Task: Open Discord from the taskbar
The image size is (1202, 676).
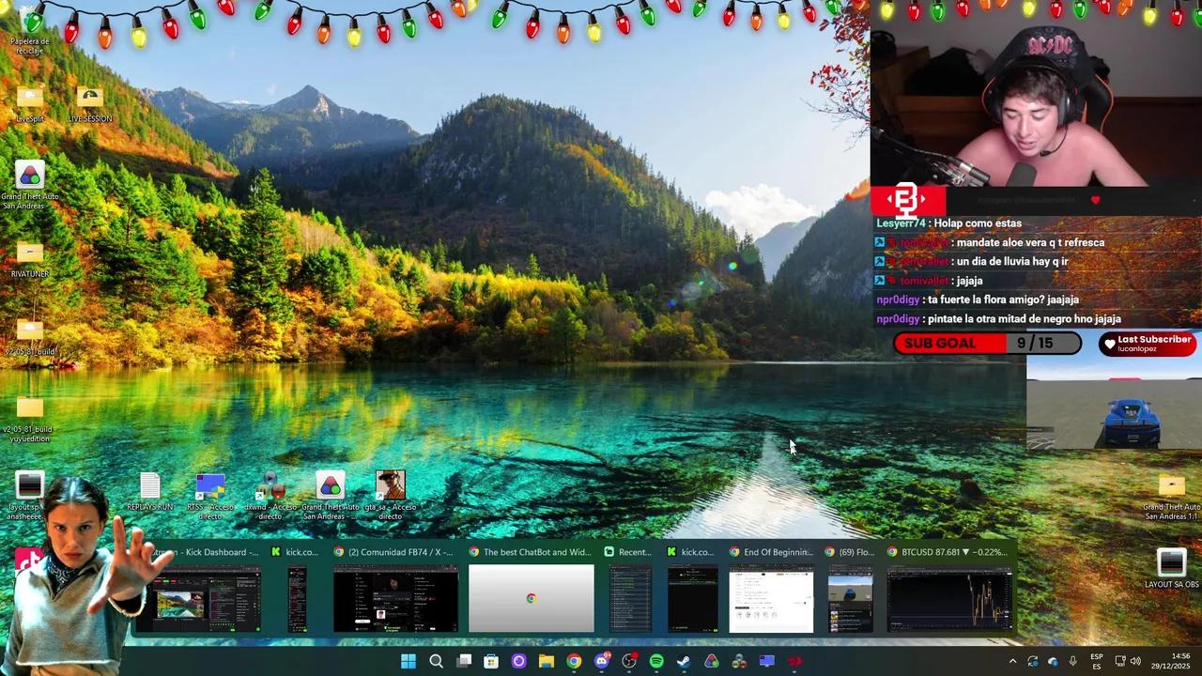Action: (x=601, y=662)
